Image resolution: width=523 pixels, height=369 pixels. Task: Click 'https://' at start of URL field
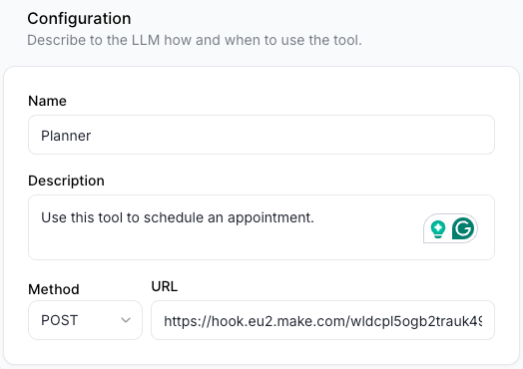(x=188, y=321)
